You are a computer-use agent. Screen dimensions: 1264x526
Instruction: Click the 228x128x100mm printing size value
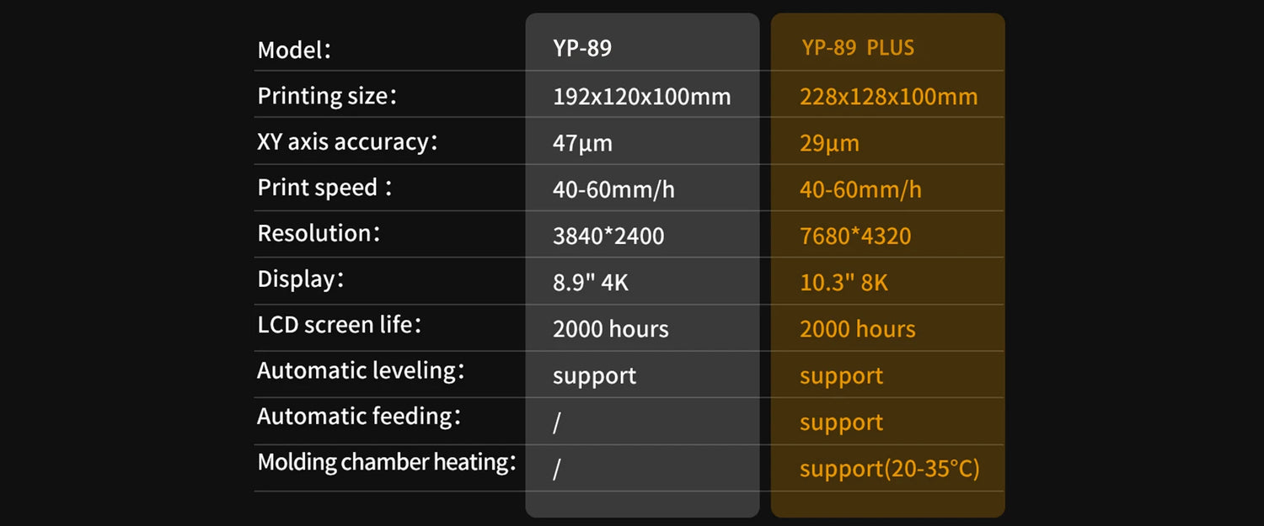pos(888,97)
